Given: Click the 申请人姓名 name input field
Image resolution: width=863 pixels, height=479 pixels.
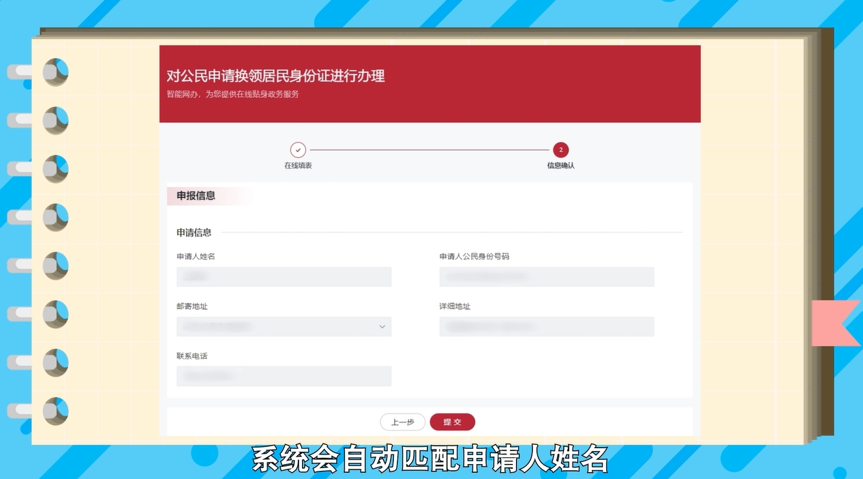Looking at the screenshot, I should tap(284, 276).
